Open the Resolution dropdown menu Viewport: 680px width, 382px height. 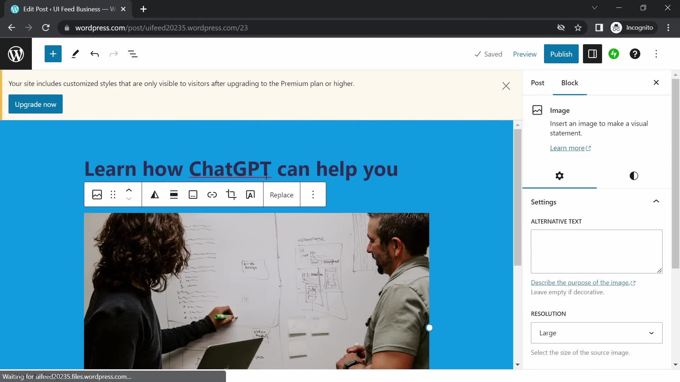[x=597, y=332]
